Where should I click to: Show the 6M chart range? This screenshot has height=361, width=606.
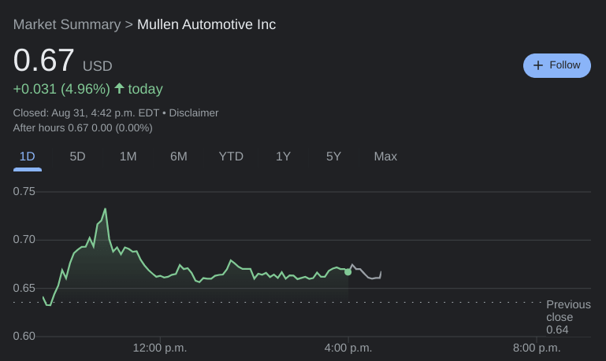[179, 157]
